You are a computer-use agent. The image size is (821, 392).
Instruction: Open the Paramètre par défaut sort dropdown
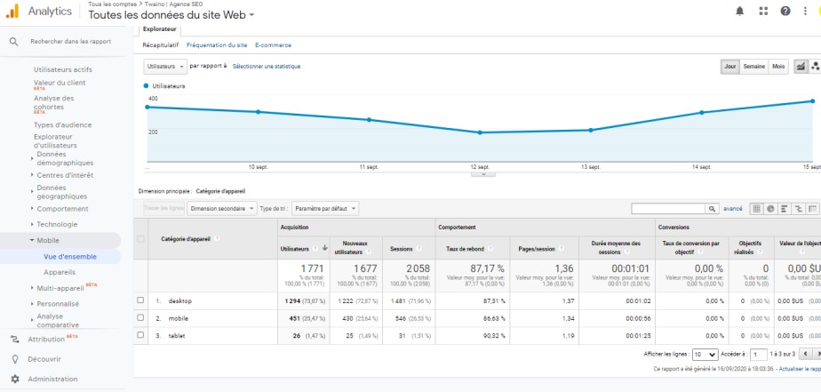(x=325, y=209)
